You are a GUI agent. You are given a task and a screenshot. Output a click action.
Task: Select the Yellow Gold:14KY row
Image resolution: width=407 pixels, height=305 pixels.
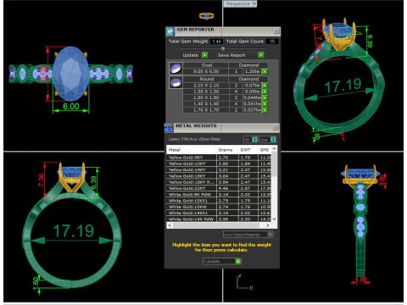tap(219, 169)
